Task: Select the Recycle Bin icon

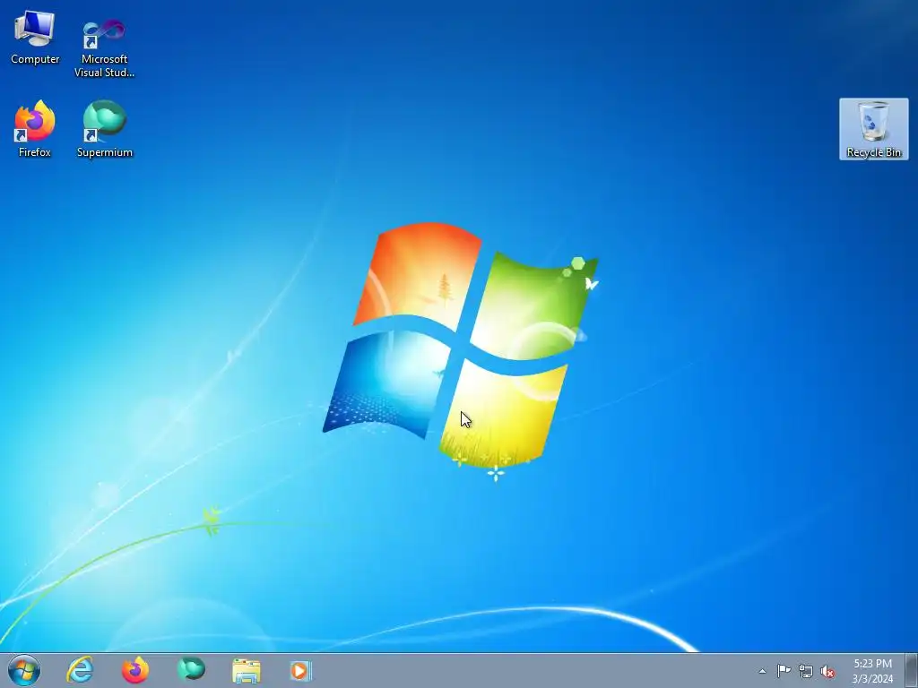Action: point(873,129)
